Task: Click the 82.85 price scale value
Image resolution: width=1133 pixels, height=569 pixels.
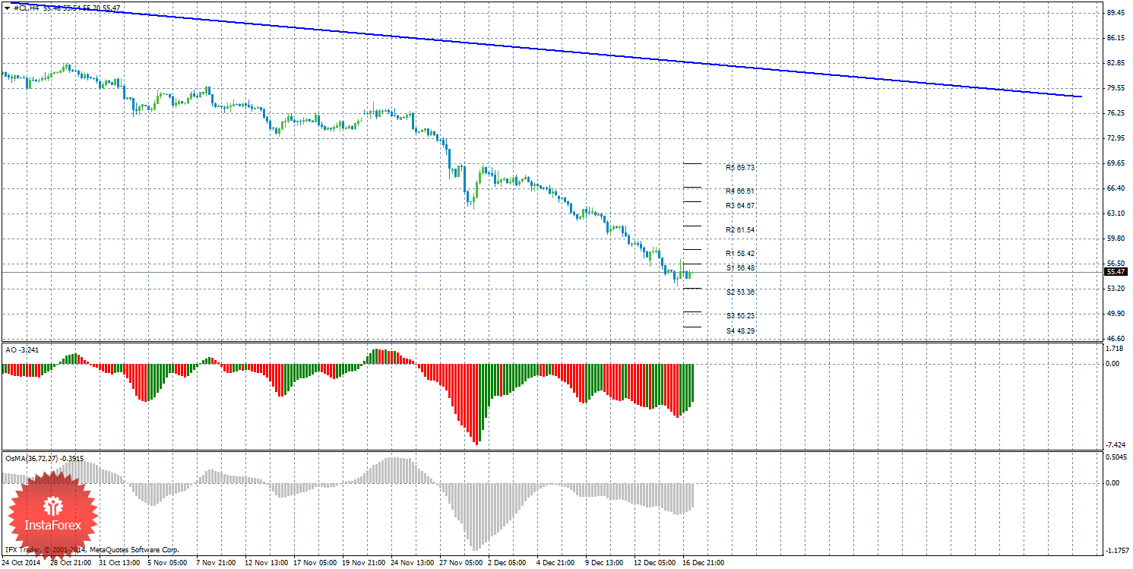Action: tap(1116, 63)
